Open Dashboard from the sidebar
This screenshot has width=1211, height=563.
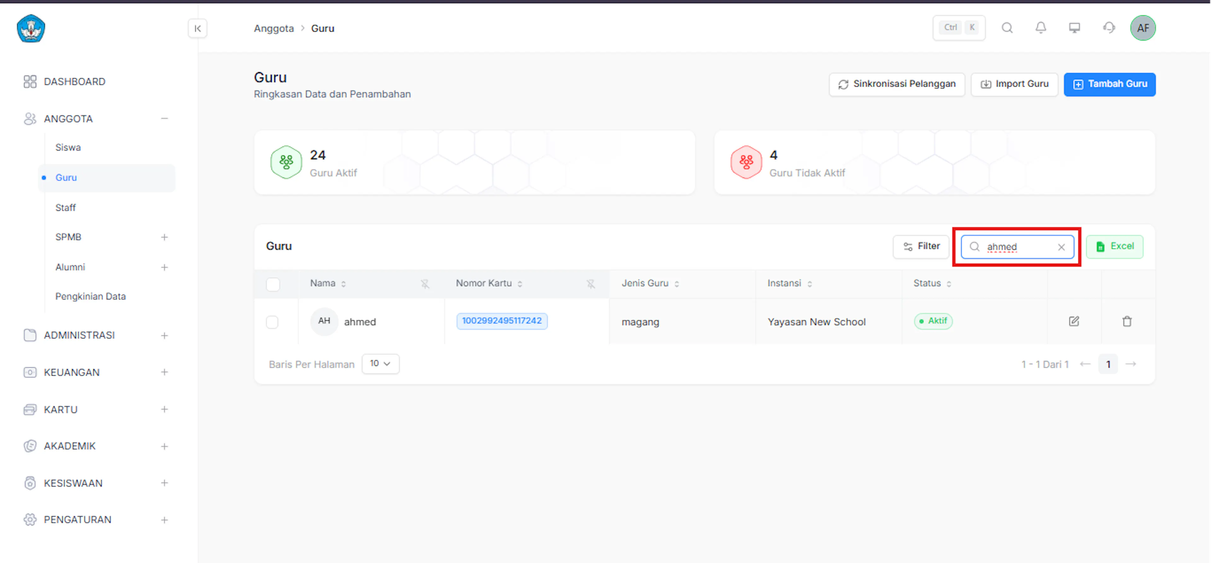click(x=74, y=81)
